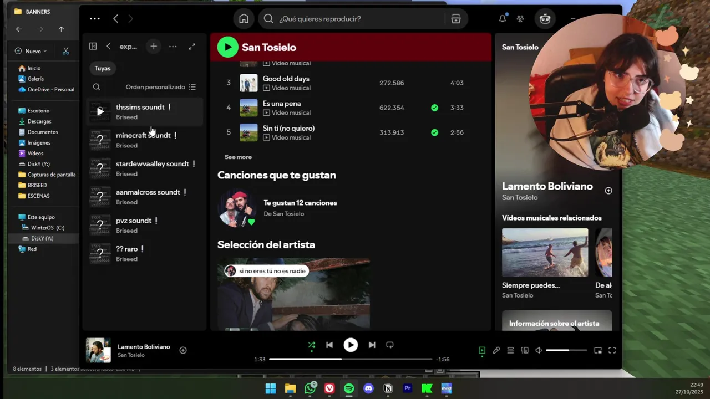Skip to previous track
Image resolution: width=710 pixels, height=399 pixels.
coord(329,345)
